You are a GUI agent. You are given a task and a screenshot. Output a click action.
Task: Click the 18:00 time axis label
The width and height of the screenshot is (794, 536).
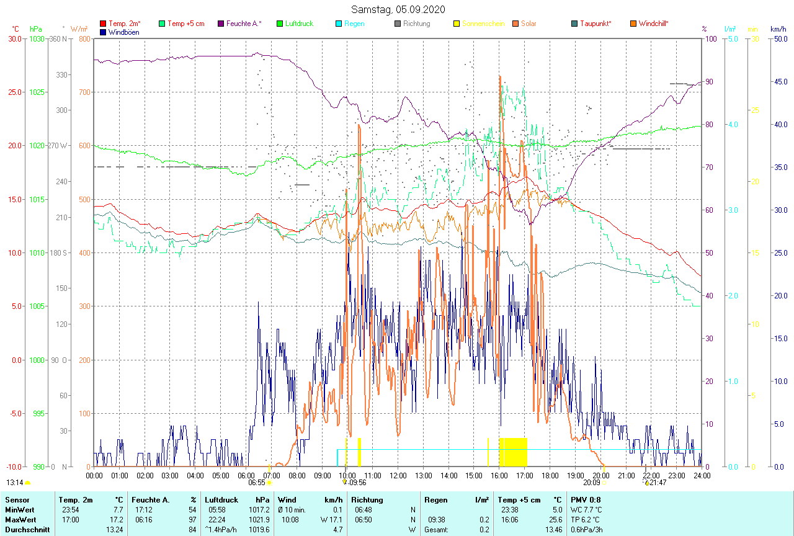coord(550,475)
